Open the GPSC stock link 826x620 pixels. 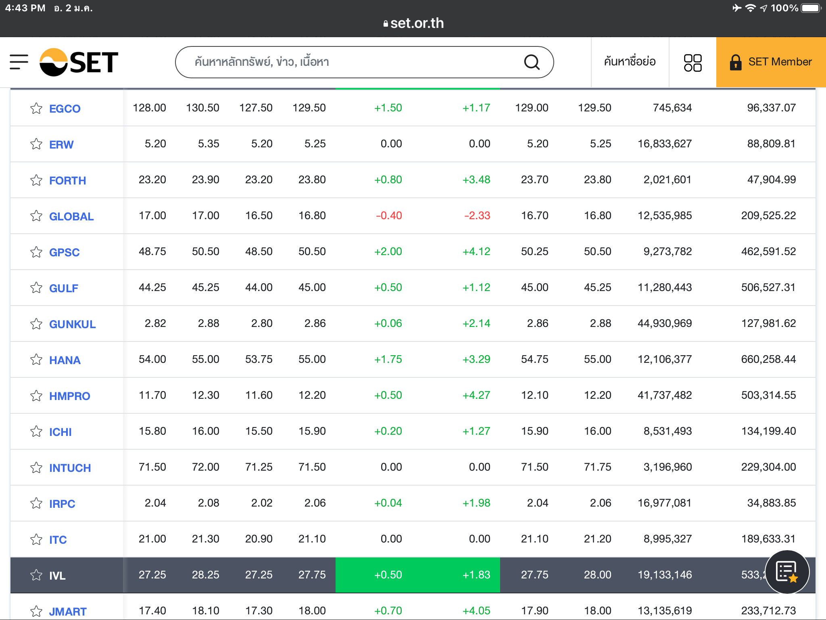tap(64, 252)
